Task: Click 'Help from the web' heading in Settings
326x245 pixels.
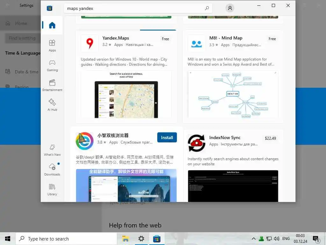Action: [135, 225]
